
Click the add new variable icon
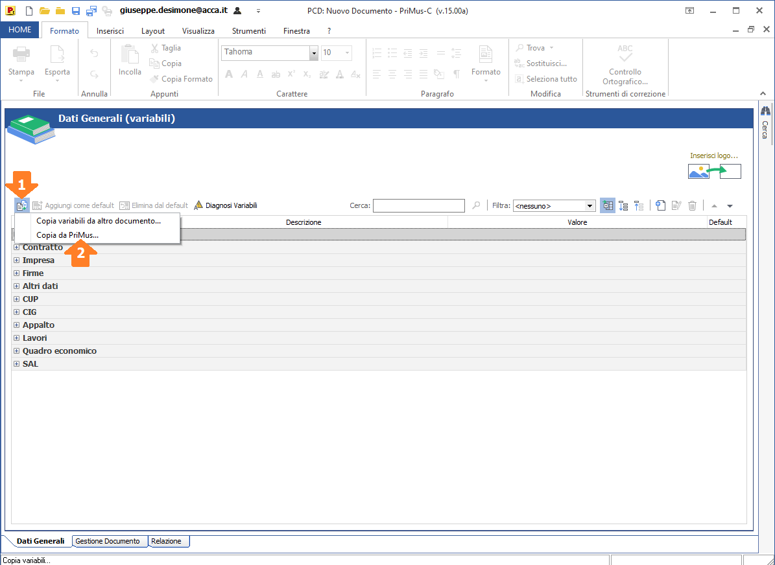[x=661, y=205]
